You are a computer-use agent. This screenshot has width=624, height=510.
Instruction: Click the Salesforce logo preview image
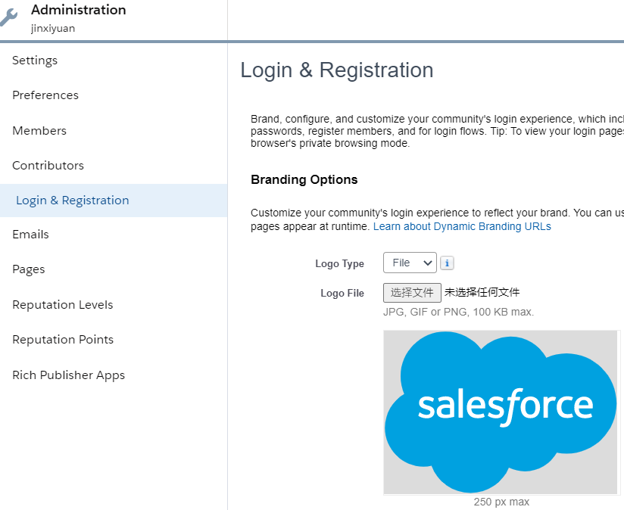501,412
